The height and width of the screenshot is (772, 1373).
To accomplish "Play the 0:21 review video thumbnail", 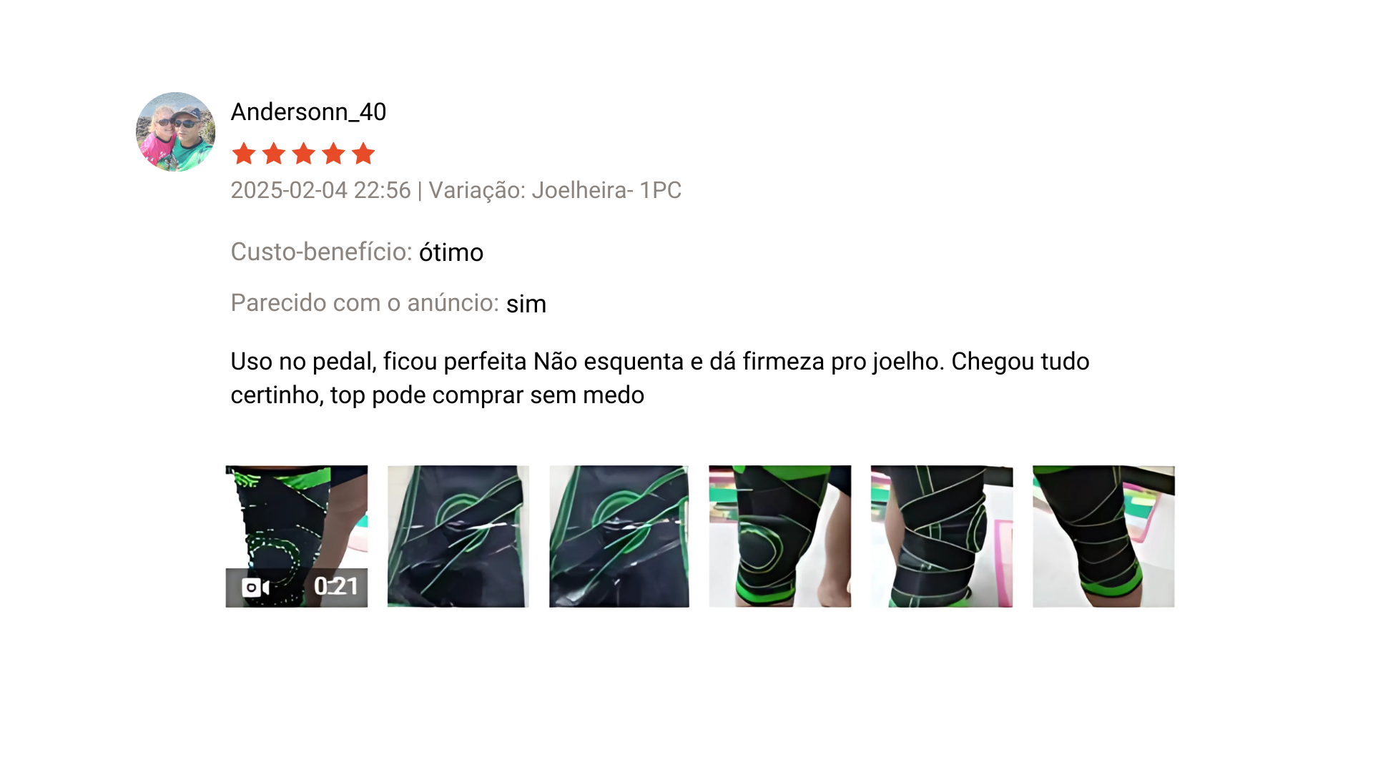I will click(297, 536).
